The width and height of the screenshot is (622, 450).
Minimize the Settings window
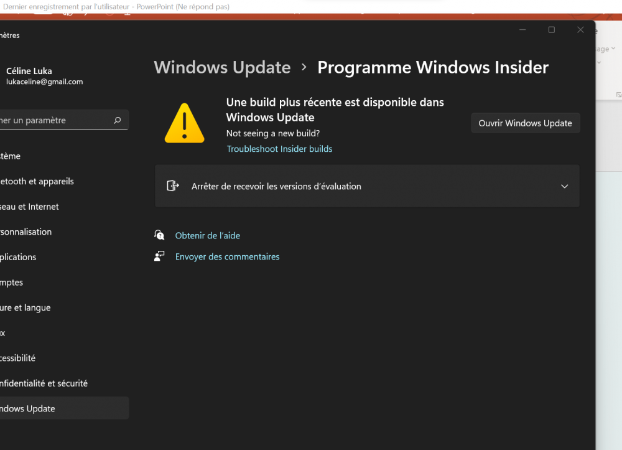(523, 30)
